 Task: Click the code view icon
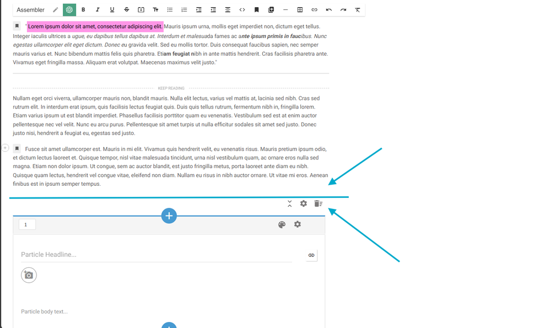pos(242,10)
